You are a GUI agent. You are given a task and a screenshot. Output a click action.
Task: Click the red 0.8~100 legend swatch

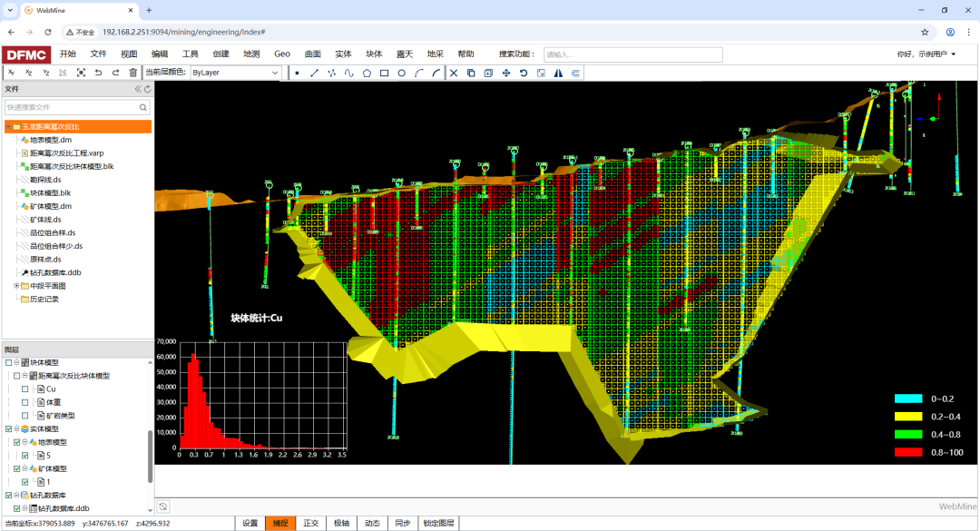[x=908, y=452]
